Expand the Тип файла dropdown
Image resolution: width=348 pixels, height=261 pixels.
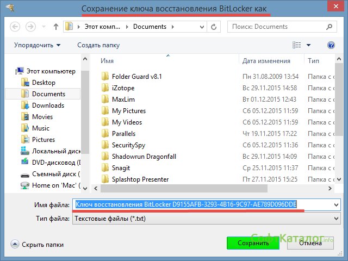point(336,219)
